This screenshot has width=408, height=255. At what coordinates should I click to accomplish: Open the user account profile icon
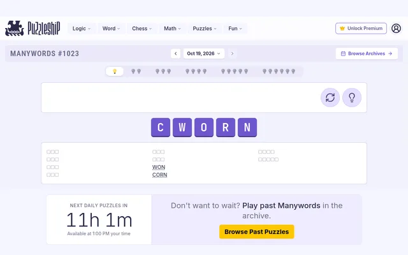[396, 28]
